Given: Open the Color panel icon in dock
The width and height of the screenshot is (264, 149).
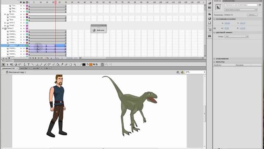Looking at the screenshot, I should (210, 3).
